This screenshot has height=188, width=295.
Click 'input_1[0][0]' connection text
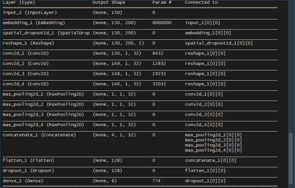pyautogui.click(x=203, y=23)
